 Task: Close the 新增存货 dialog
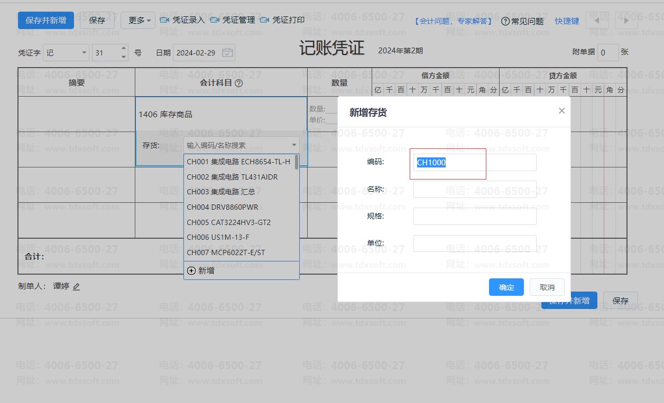click(561, 110)
